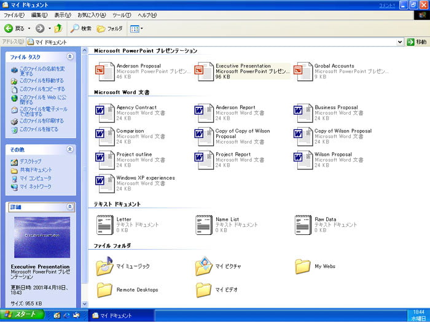Select the Agency Contract Word icon
This screenshot has height=322, width=430.
104,113
